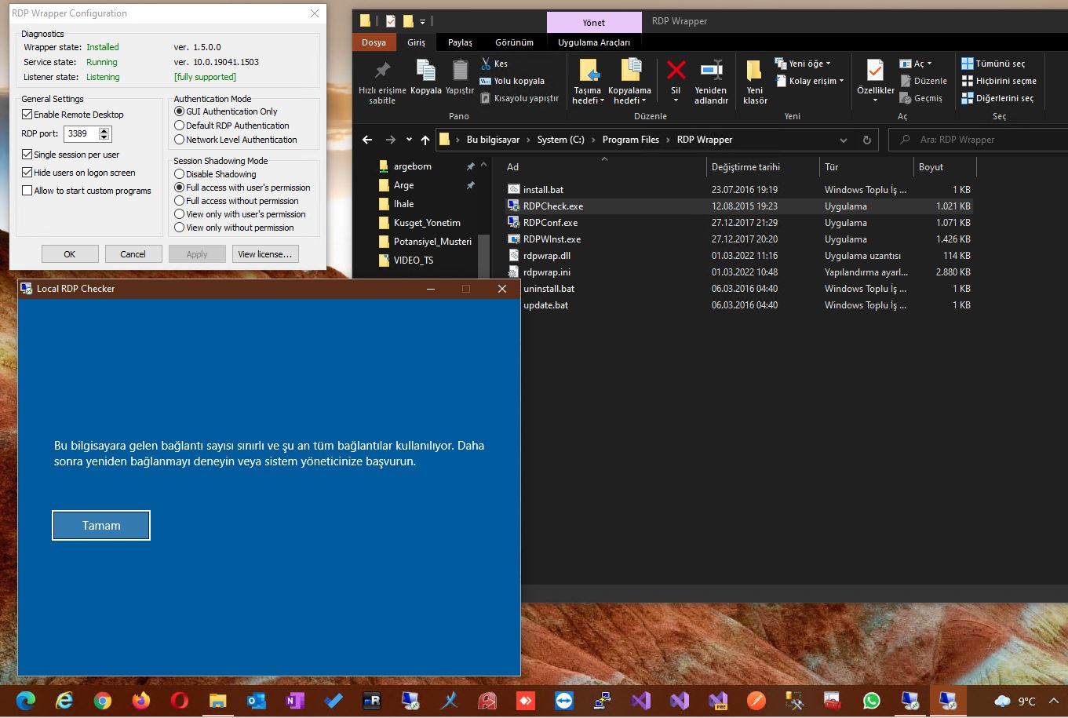Go up one folder with up arrow
Screen dimensions: 1068x718
point(425,140)
